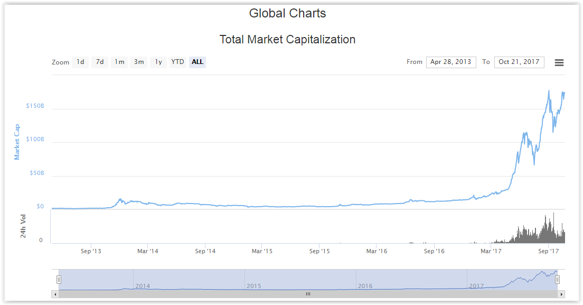Select the 3m zoom range
This screenshot has width=583, height=305.
(139, 62)
